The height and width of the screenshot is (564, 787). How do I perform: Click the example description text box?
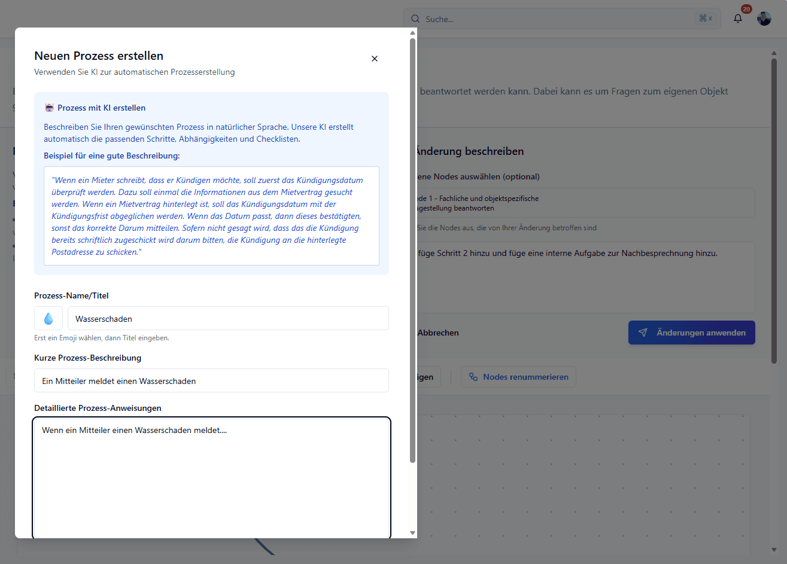pyautogui.click(x=211, y=216)
